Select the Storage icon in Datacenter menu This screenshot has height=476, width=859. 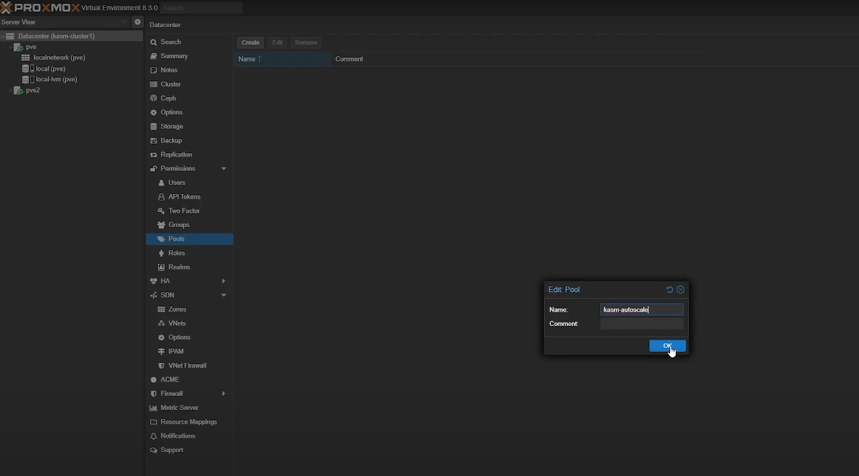coord(154,127)
